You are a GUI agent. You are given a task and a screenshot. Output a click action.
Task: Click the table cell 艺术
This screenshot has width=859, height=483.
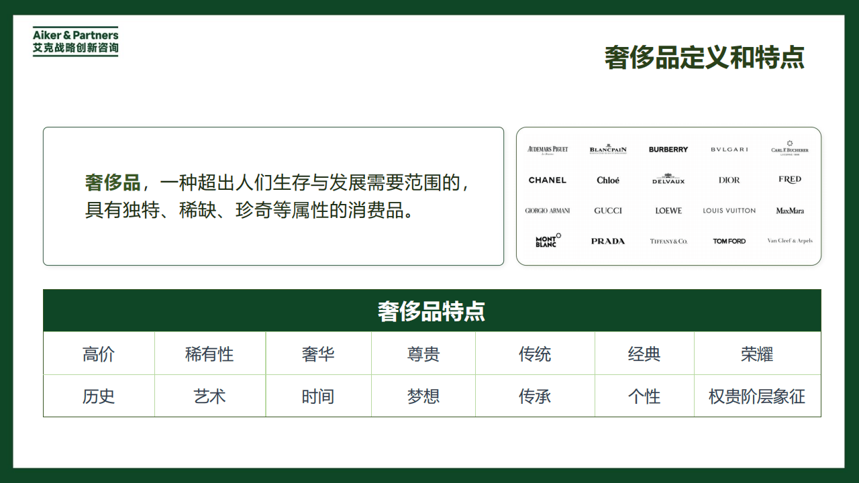point(209,396)
